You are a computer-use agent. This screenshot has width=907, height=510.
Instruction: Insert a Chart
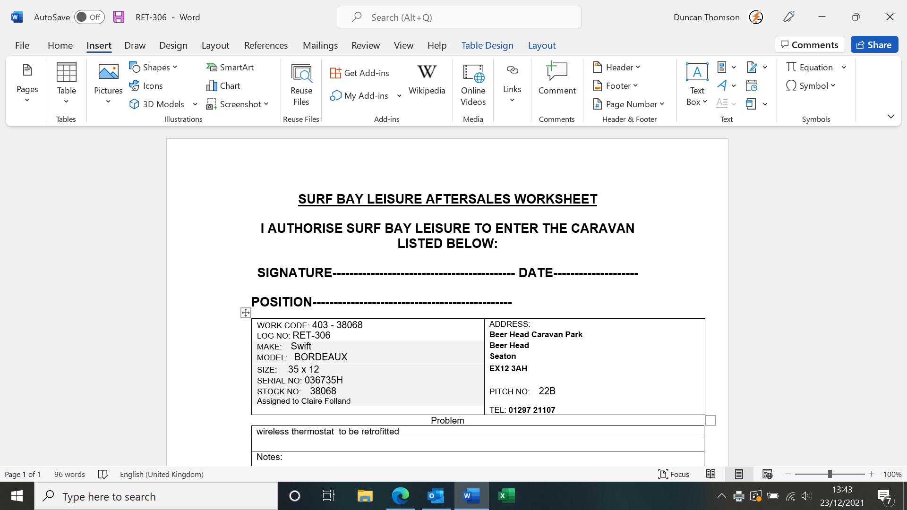[223, 85]
